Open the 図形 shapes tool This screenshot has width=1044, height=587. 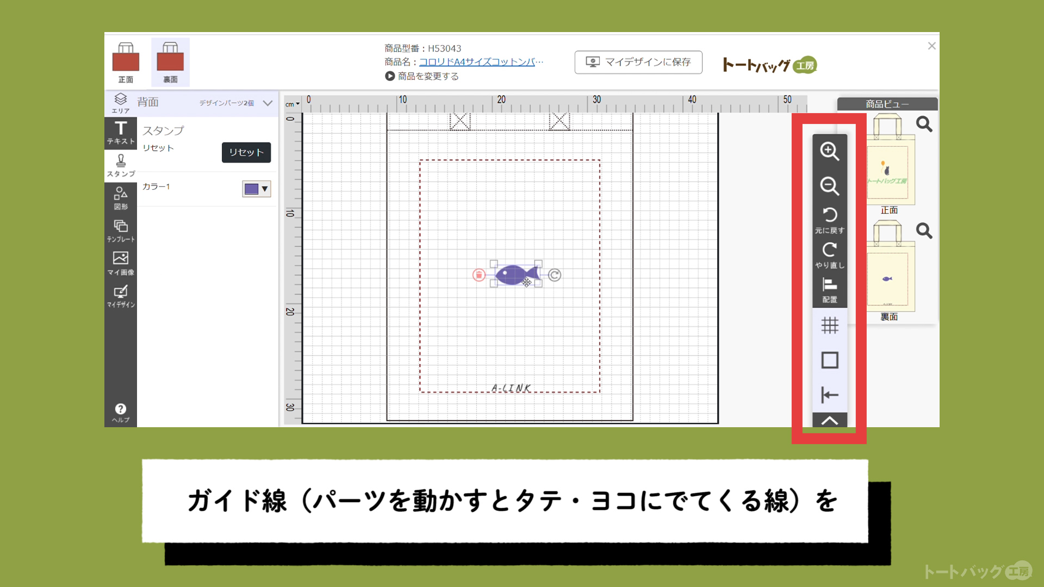click(121, 198)
